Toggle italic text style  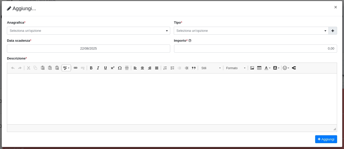pyautogui.click(x=98, y=68)
